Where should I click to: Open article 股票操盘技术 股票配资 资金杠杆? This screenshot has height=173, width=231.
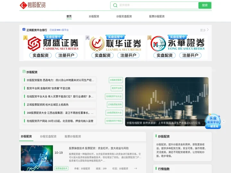pyautogui.click(x=99, y=148)
